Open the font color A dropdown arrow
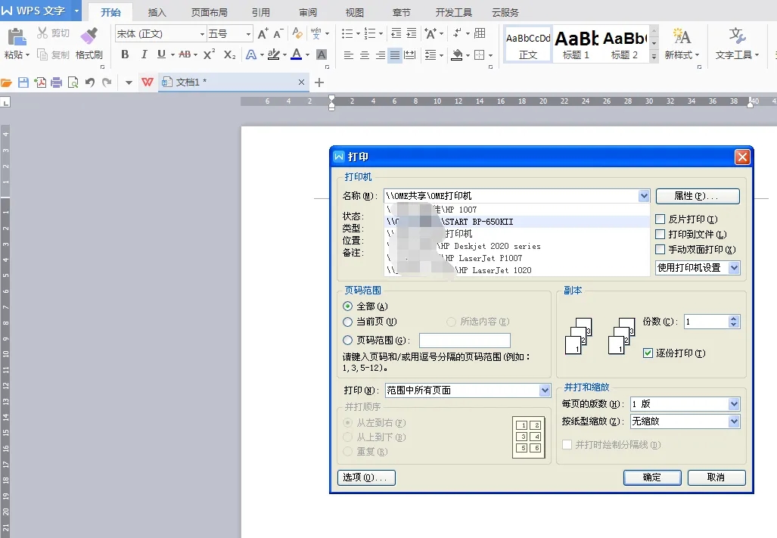 pyautogui.click(x=308, y=55)
